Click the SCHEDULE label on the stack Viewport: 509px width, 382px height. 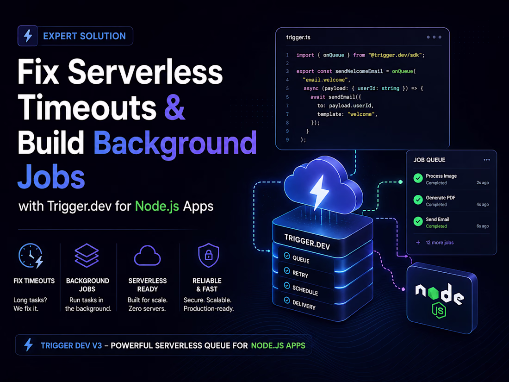point(305,290)
